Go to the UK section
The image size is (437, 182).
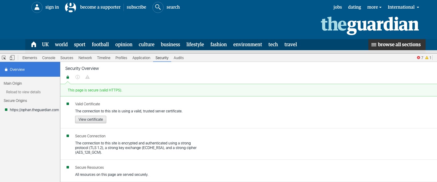[x=45, y=45]
